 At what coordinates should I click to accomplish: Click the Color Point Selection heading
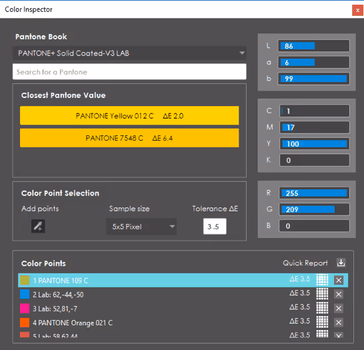tap(60, 193)
